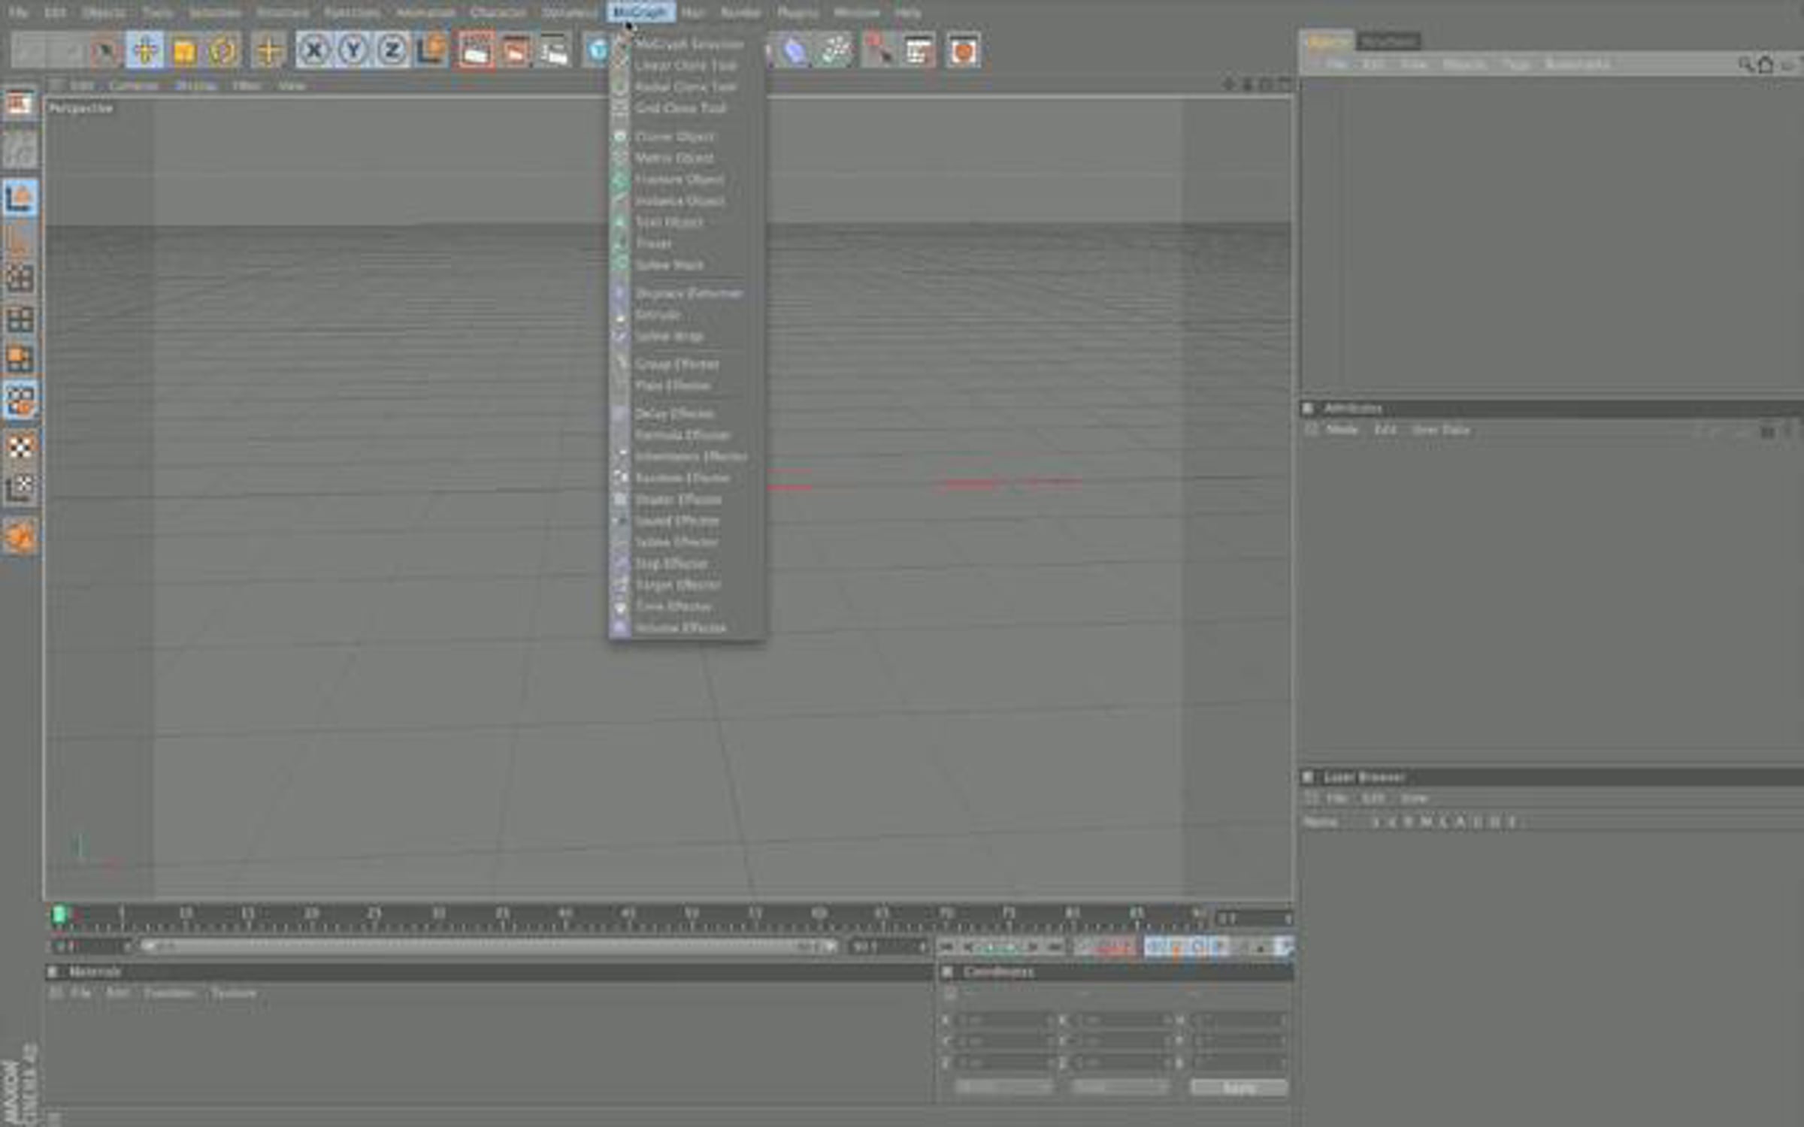Switch to the Objects manager tab
This screenshot has width=1804, height=1127.
[1327, 41]
